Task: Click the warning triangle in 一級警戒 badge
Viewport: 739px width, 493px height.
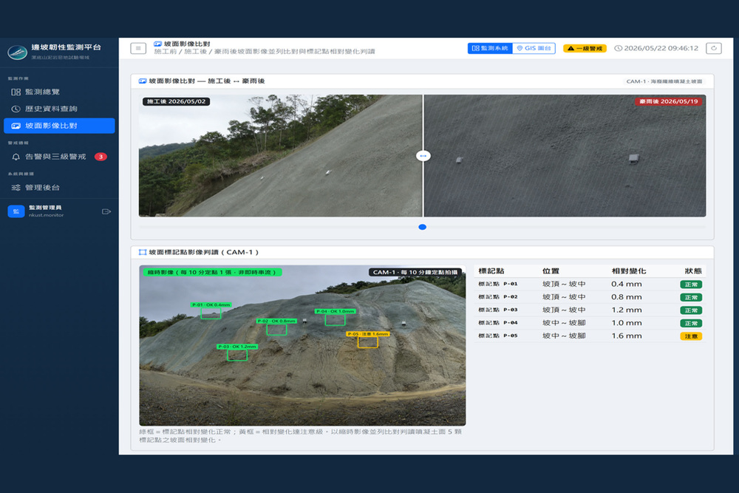Action: 571,48
